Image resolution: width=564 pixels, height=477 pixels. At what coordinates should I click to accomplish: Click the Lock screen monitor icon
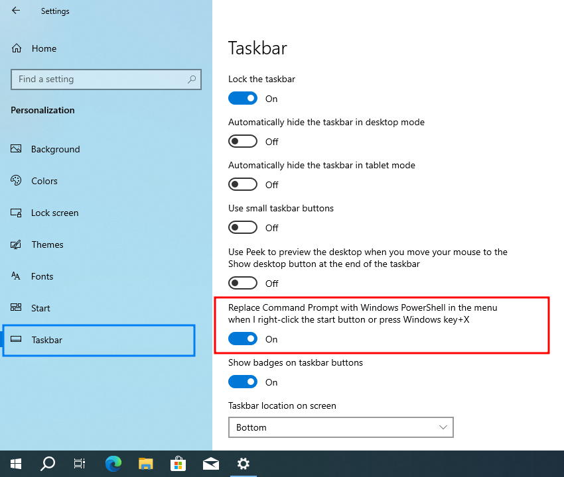click(16, 213)
